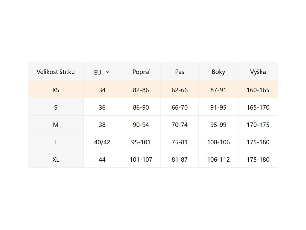Click the Boky column header
The image size is (306, 230).
pos(218,72)
